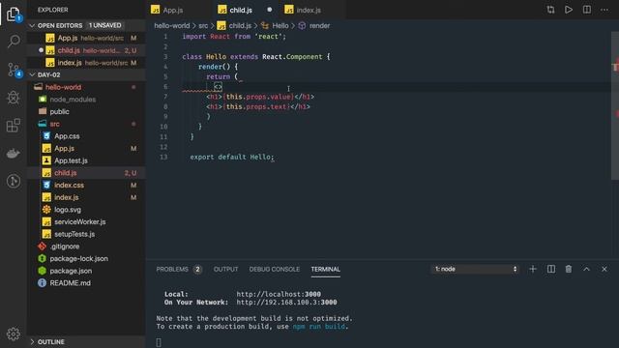
Task: Click hello-world in the breadcrumb
Action: point(172,26)
